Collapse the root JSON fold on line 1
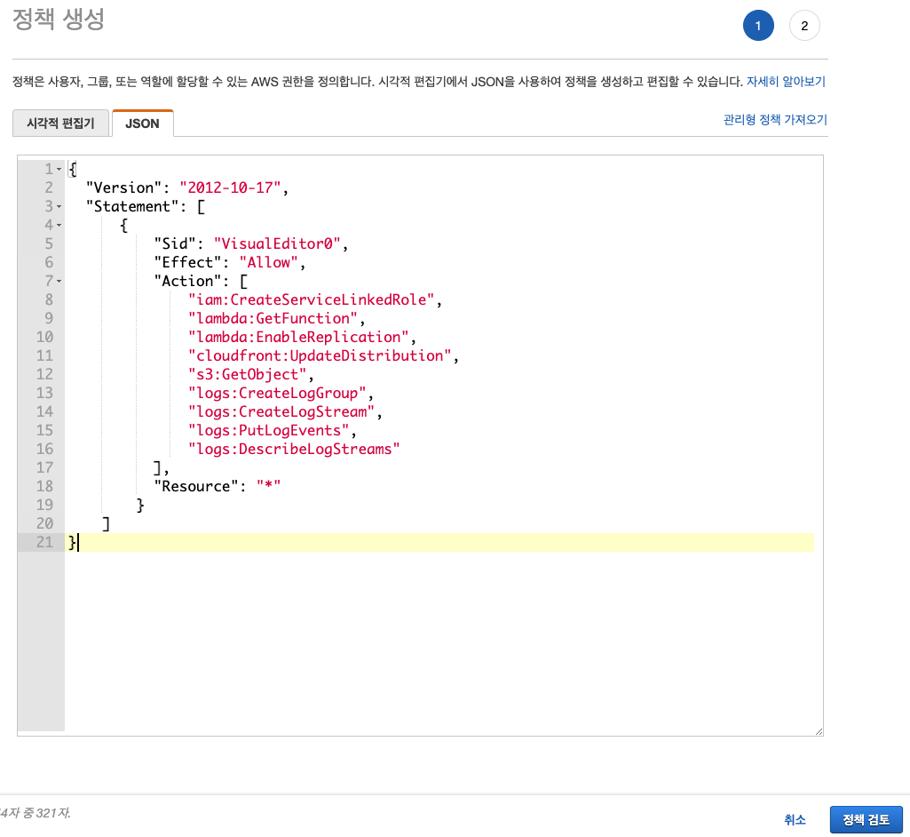This screenshot has height=837, width=910. 59,169
